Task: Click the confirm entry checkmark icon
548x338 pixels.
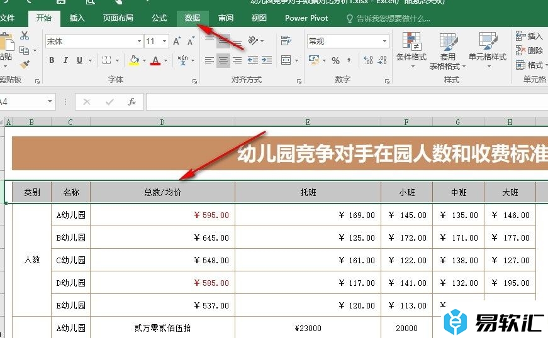Action: [109, 102]
